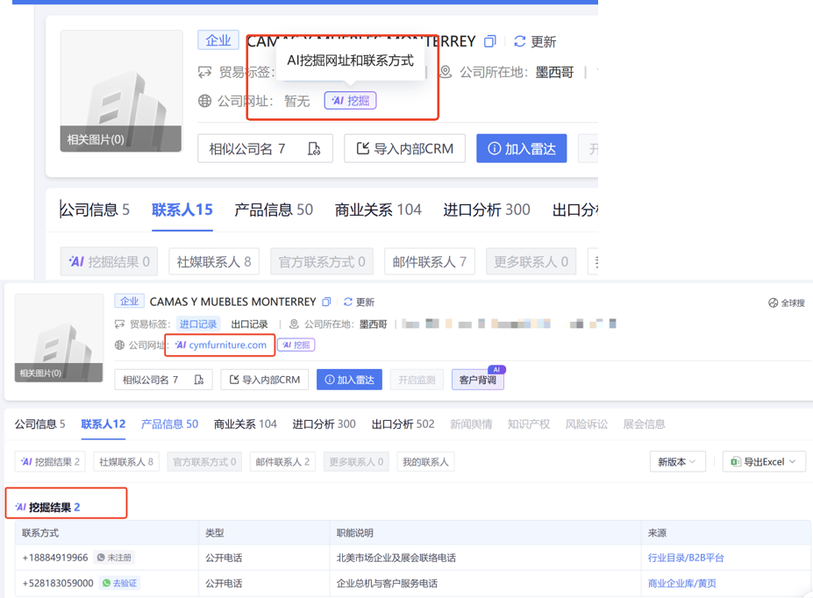Select the 进口记录 trade tag
The image size is (813, 598).
198,324
